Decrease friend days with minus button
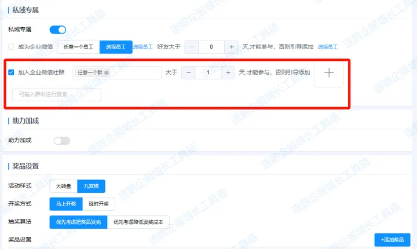Screen dimensions: 417x249 192,47
